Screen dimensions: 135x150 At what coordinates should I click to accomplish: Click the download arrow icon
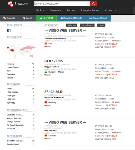click(61, 18)
